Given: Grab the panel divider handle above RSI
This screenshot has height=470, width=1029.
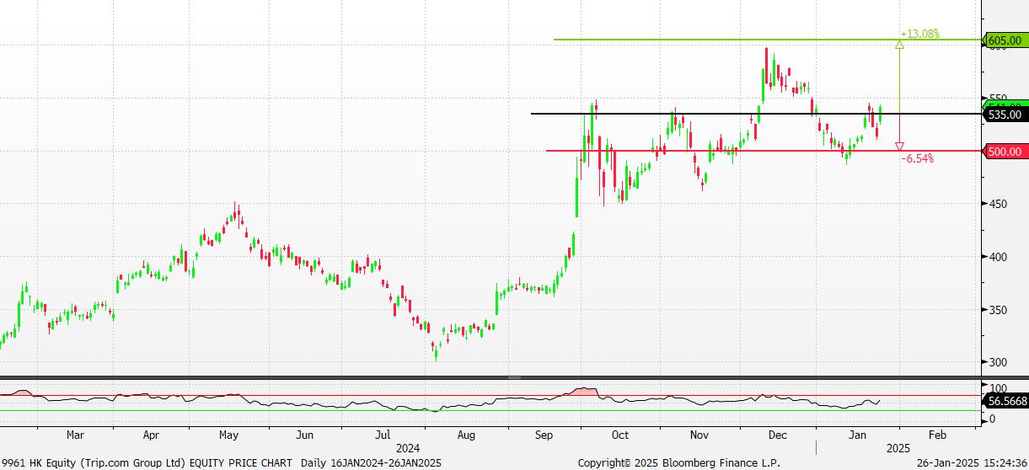Looking at the screenshot, I should [514, 377].
